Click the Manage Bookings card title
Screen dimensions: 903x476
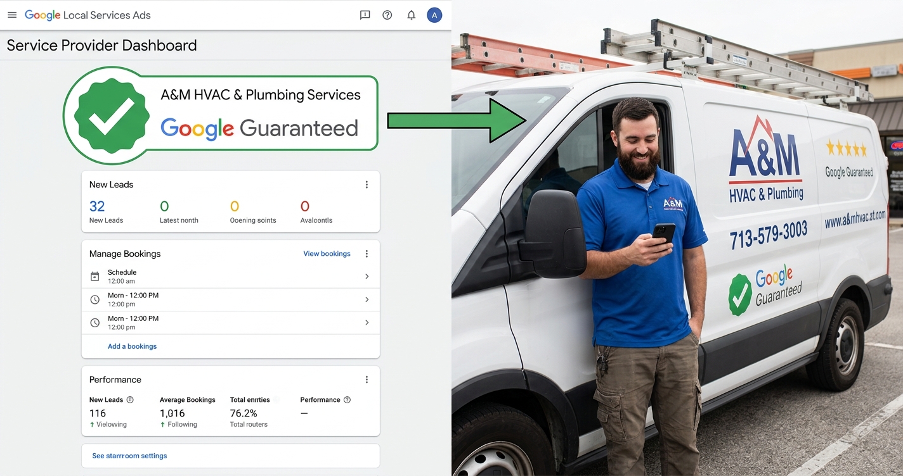click(125, 254)
